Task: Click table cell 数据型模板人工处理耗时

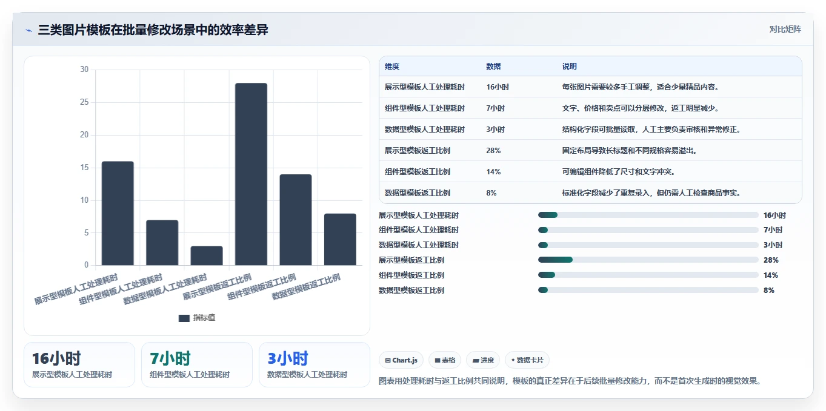Action: pyautogui.click(x=425, y=130)
